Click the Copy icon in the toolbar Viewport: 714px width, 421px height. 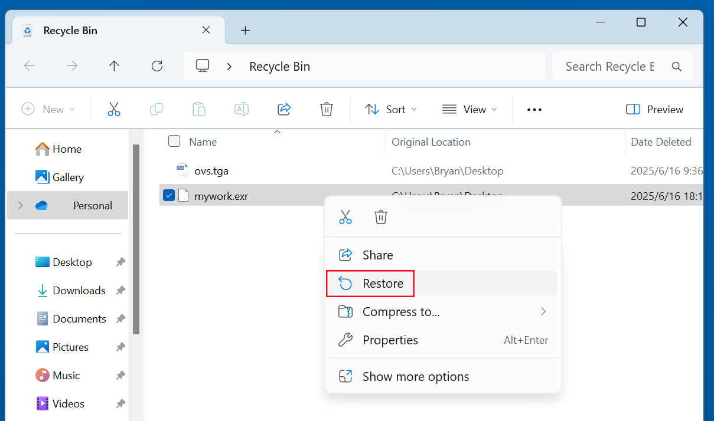tap(157, 109)
